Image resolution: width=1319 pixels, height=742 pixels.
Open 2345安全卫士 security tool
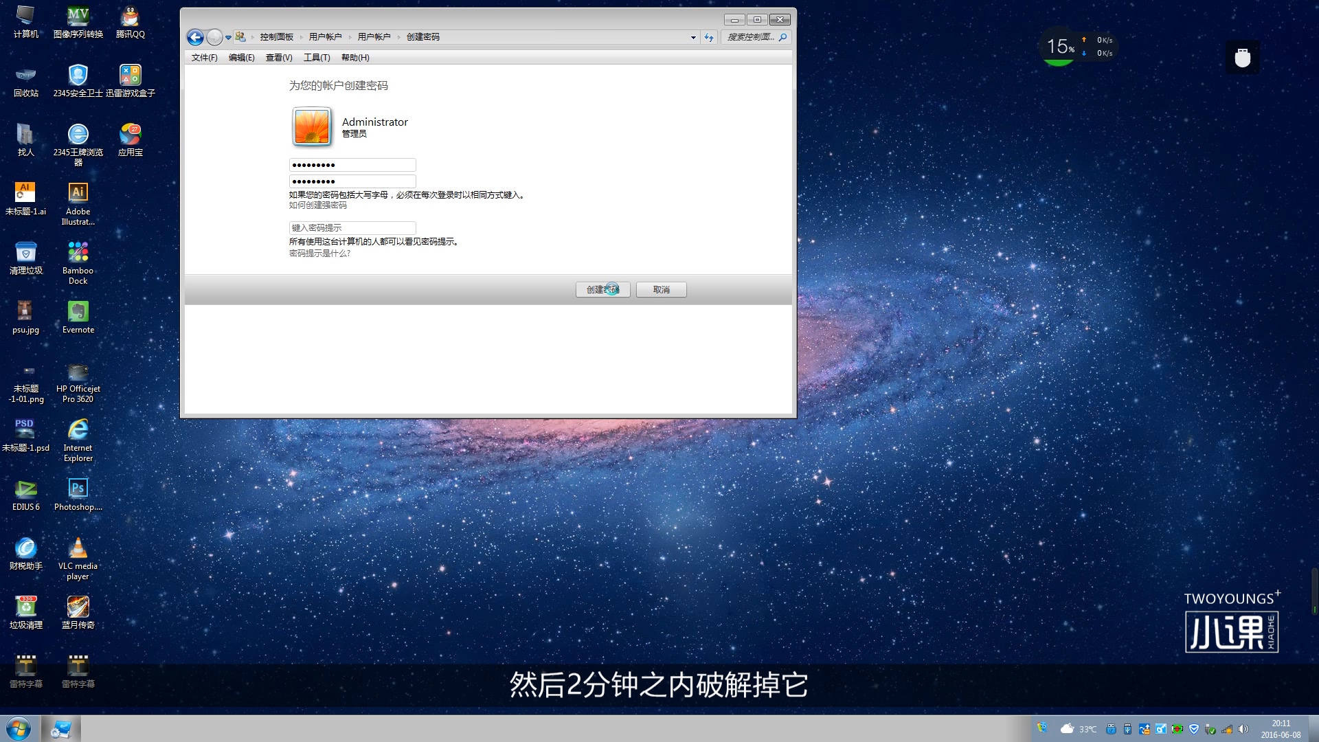(x=78, y=76)
